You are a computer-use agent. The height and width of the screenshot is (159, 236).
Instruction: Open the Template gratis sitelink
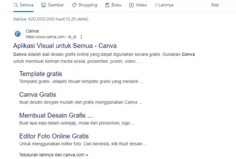coord(41,74)
